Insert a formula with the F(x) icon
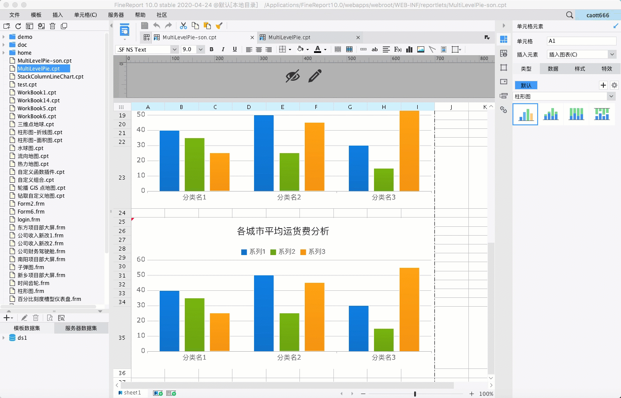Viewport: 621px width, 398px height. point(398,49)
